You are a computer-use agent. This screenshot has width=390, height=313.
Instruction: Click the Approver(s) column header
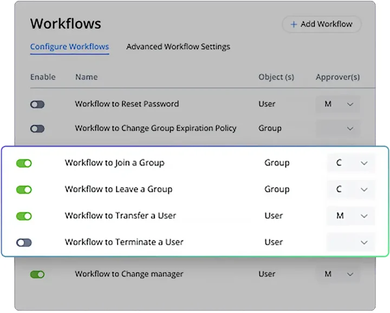[x=338, y=77]
